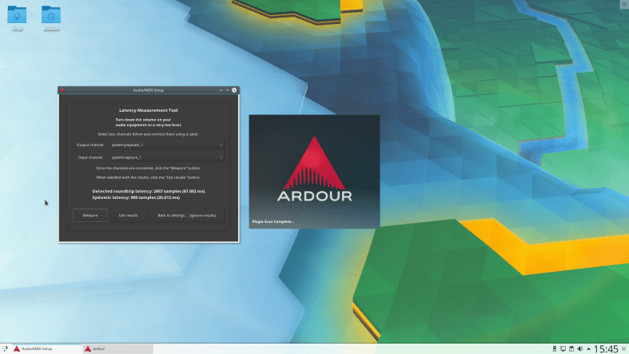The width and height of the screenshot is (629, 354).
Task: Click the display icon in system tray
Action: 564,348
